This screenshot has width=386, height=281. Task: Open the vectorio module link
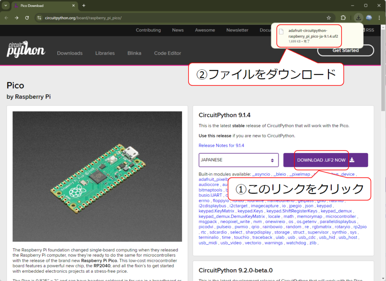(253, 243)
